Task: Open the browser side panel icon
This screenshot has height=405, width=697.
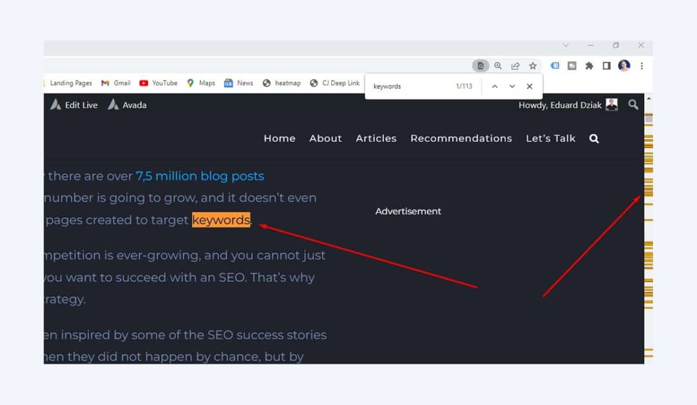Action: (605, 66)
